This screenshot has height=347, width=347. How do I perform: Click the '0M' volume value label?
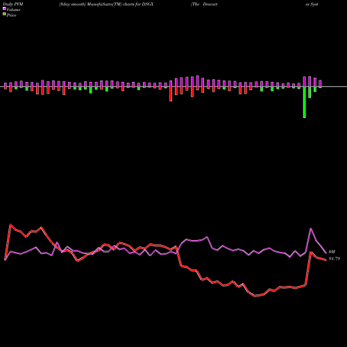click(332, 252)
